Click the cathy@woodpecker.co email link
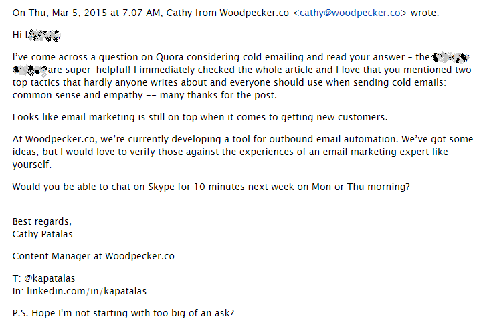The height and width of the screenshot is (329, 483). tap(350, 13)
